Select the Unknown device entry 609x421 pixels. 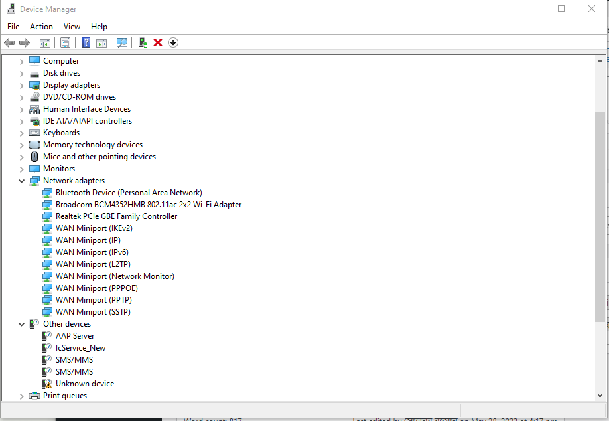pos(85,384)
